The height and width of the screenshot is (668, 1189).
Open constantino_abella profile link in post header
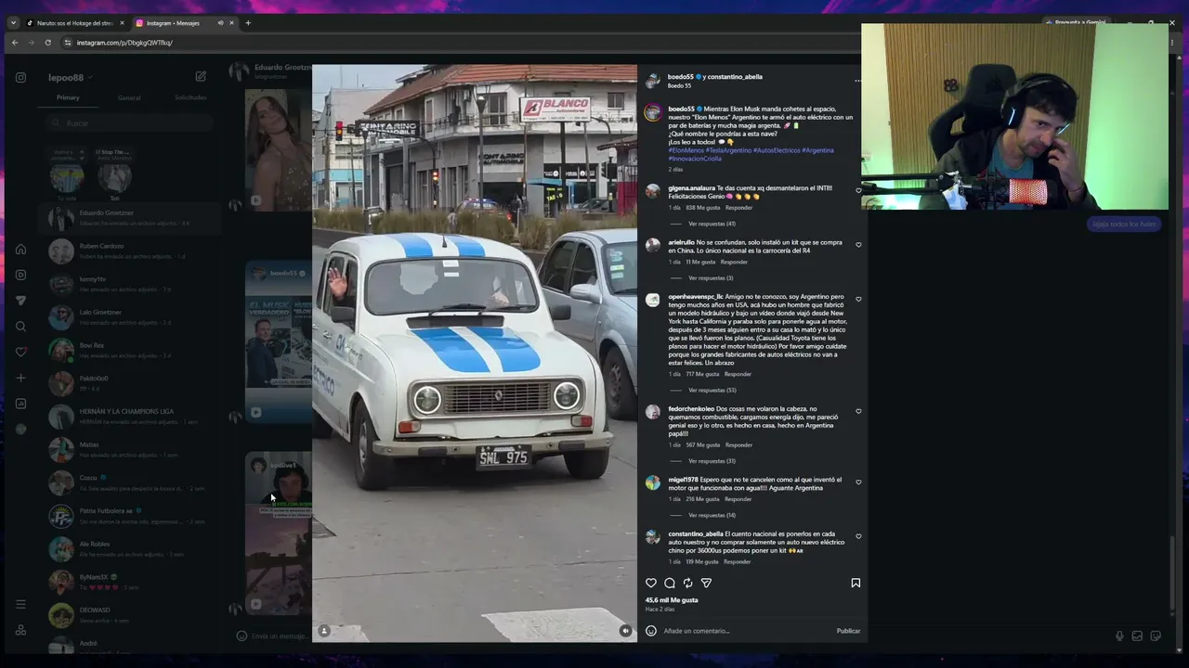[735, 77]
